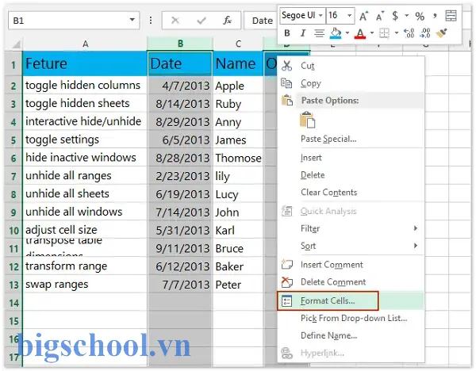The width and height of the screenshot is (476, 371).
Task: Apply Percent Style icon
Action: (420, 16)
